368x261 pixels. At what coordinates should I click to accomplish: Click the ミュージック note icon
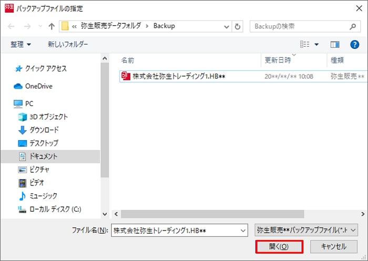[22, 196]
